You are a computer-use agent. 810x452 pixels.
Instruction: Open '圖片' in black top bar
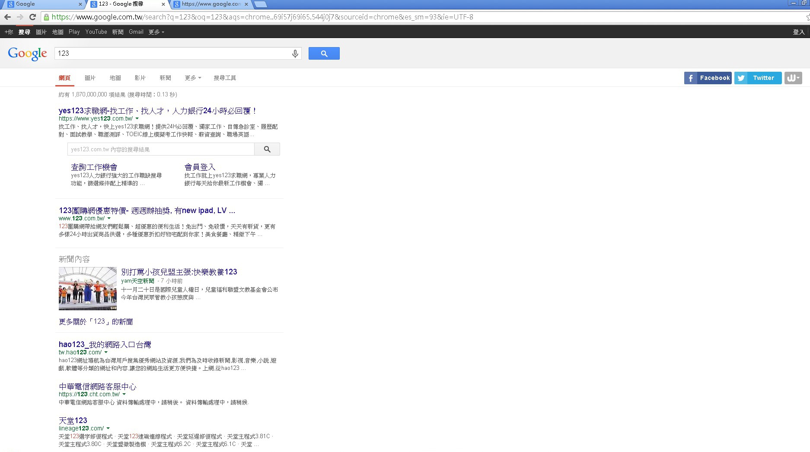coord(41,32)
